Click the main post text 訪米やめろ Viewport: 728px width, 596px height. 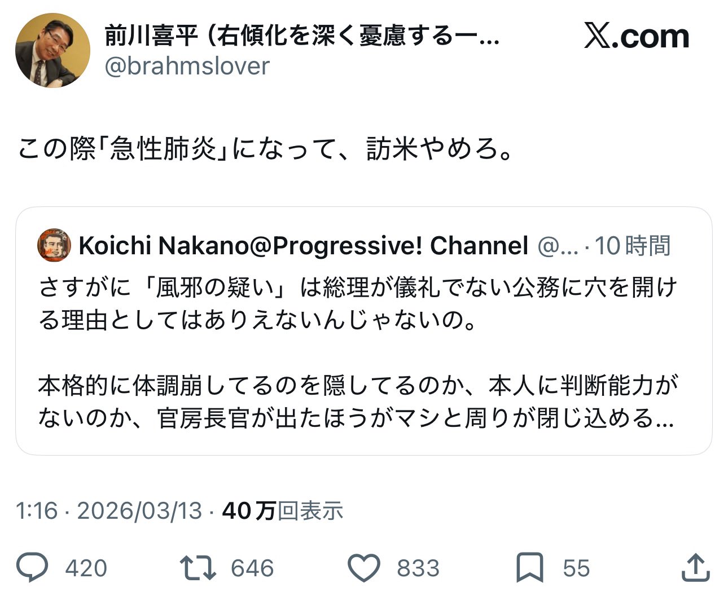point(439,149)
